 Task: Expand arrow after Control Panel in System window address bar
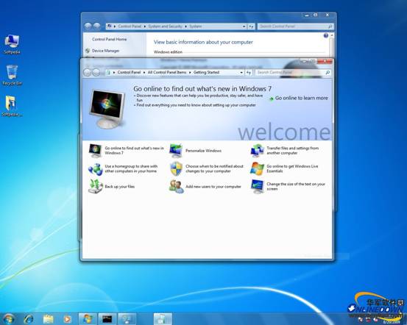[145, 26]
